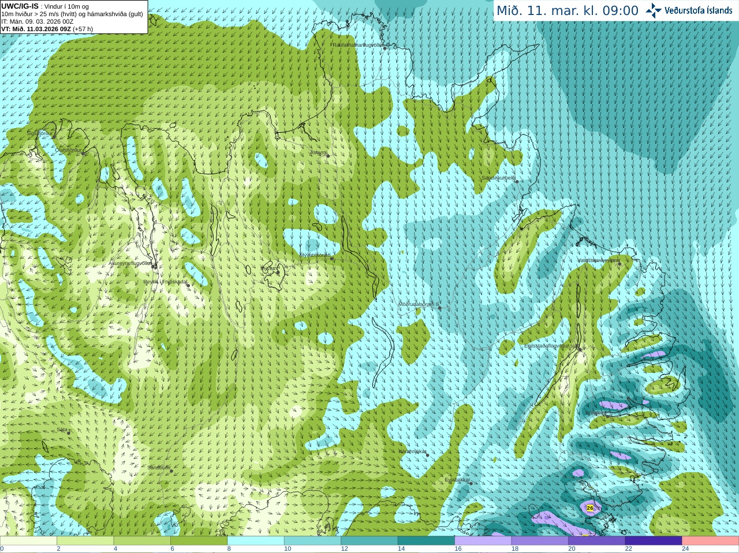Click the Egilsstaðaflugvöllur station dot
This screenshot has width=739, height=553.
tap(580, 349)
